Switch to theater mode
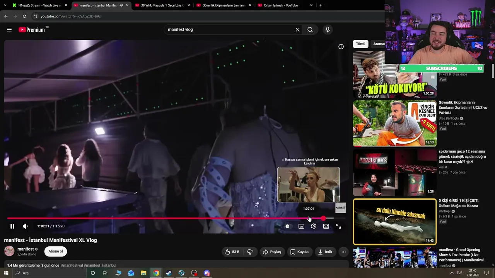This screenshot has width=495, height=278. click(326, 226)
